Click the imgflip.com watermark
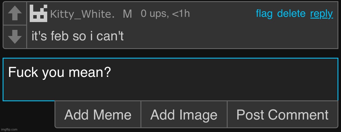This screenshot has height=132, width=341. (x=9, y=129)
